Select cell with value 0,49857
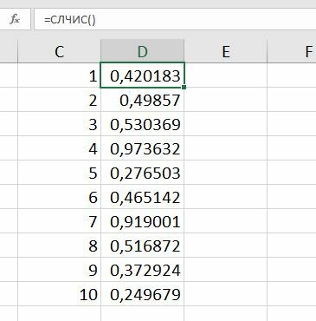The image size is (316, 321). tap(143, 99)
